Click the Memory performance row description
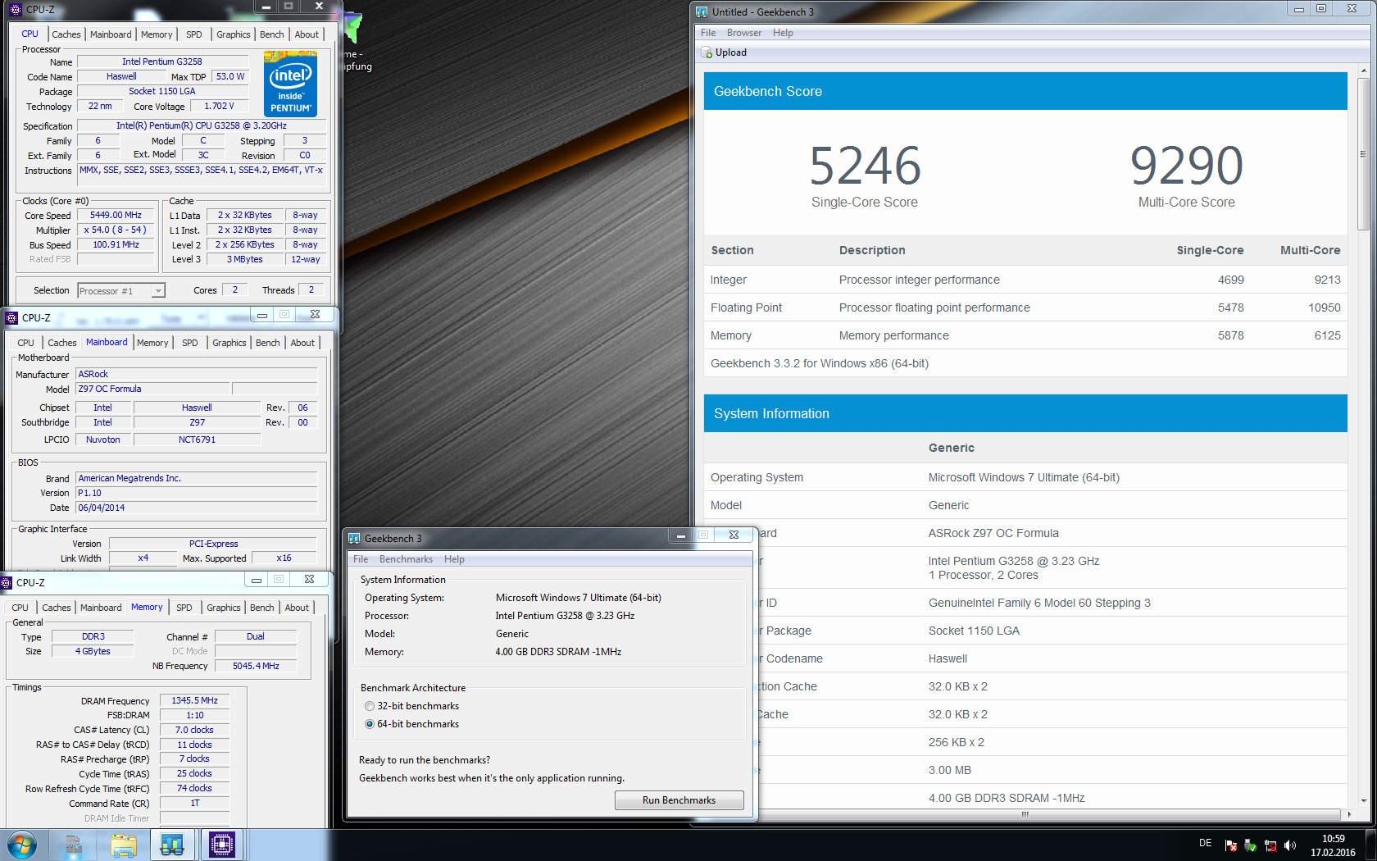 (893, 335)
